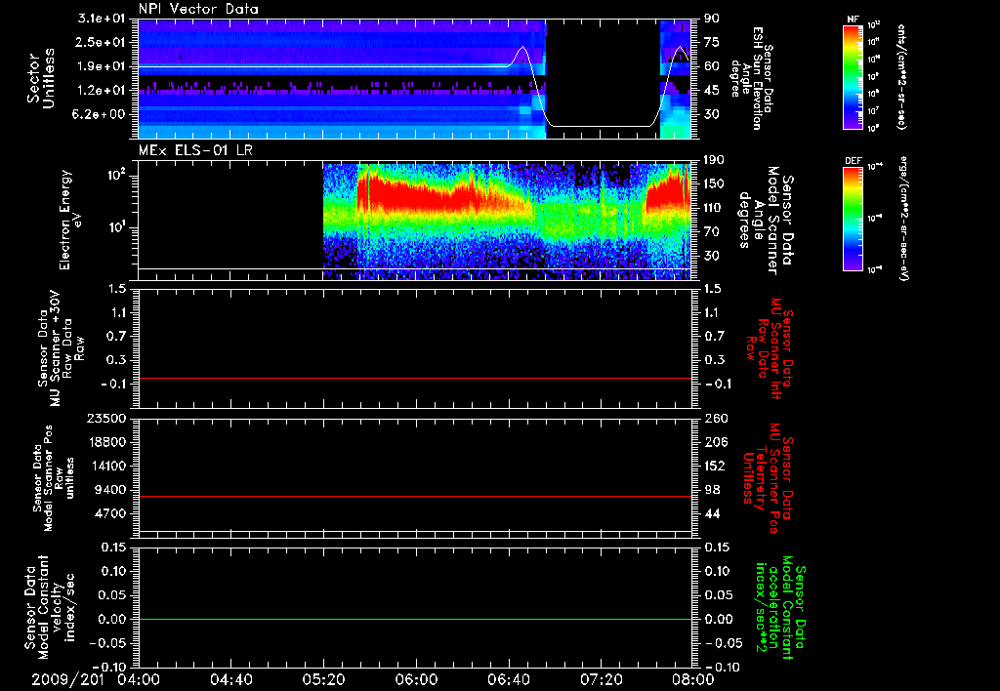
Task: Click the 110 scanner angle tick label
Action: (x=713, y=208)
